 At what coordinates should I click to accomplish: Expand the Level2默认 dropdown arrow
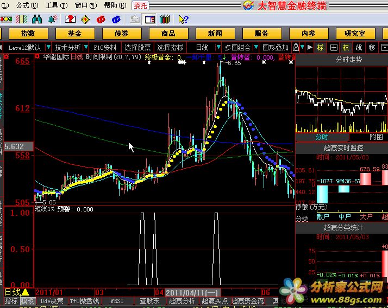[48, 47]
